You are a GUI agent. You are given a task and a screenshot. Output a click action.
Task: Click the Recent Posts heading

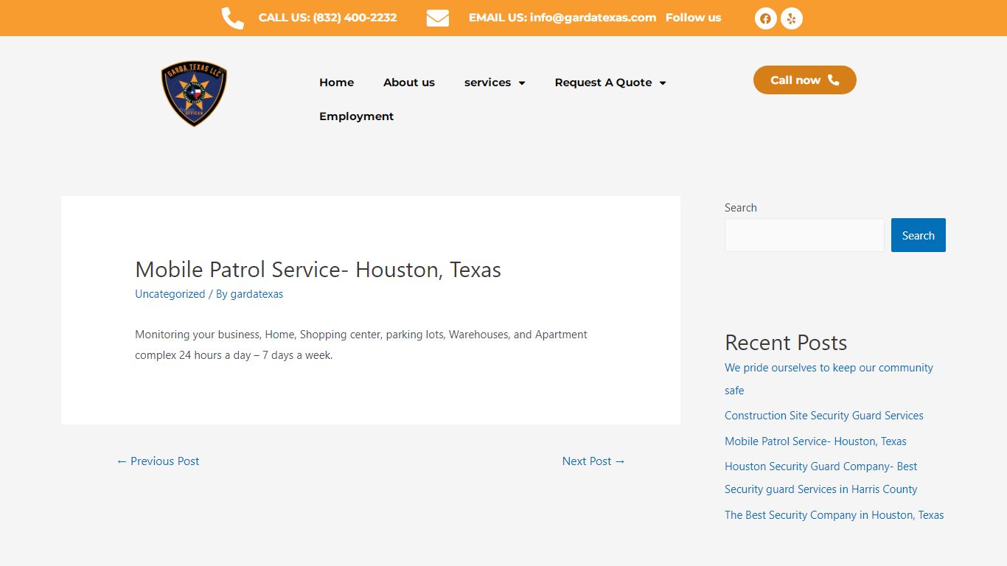[786, 343]
